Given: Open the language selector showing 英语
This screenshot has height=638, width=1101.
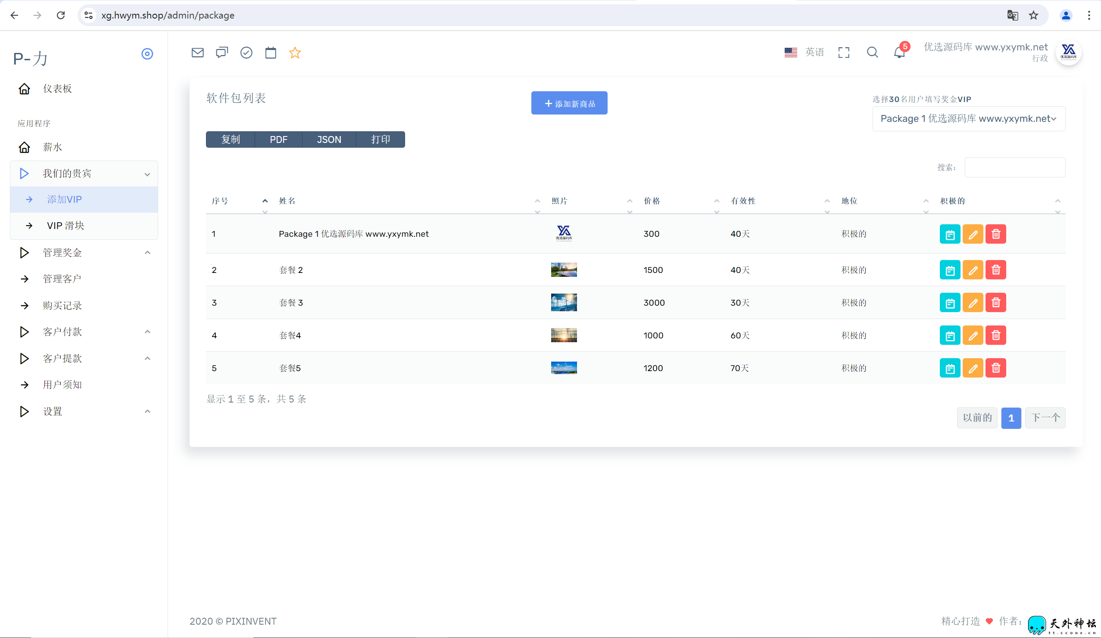Looking at the screenshot, I should click(804, 53).
